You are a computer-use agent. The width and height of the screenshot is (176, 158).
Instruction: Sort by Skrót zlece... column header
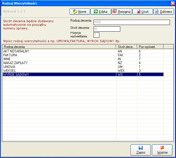point(127,47)
